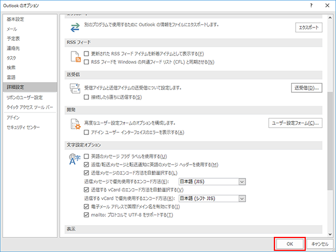
Task: Click the RSS feed icon
Action: point(74,57)
